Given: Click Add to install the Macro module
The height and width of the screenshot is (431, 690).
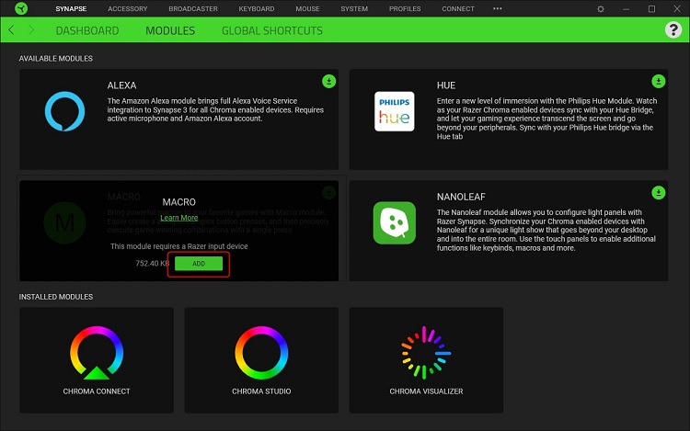Looking at the screenshot, I should [x=199, y=264].
